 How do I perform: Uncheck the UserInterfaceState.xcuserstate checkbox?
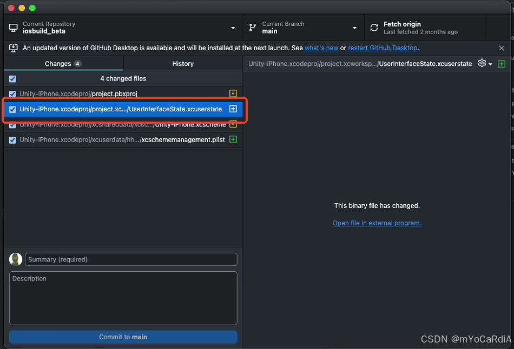pos(13,109)
